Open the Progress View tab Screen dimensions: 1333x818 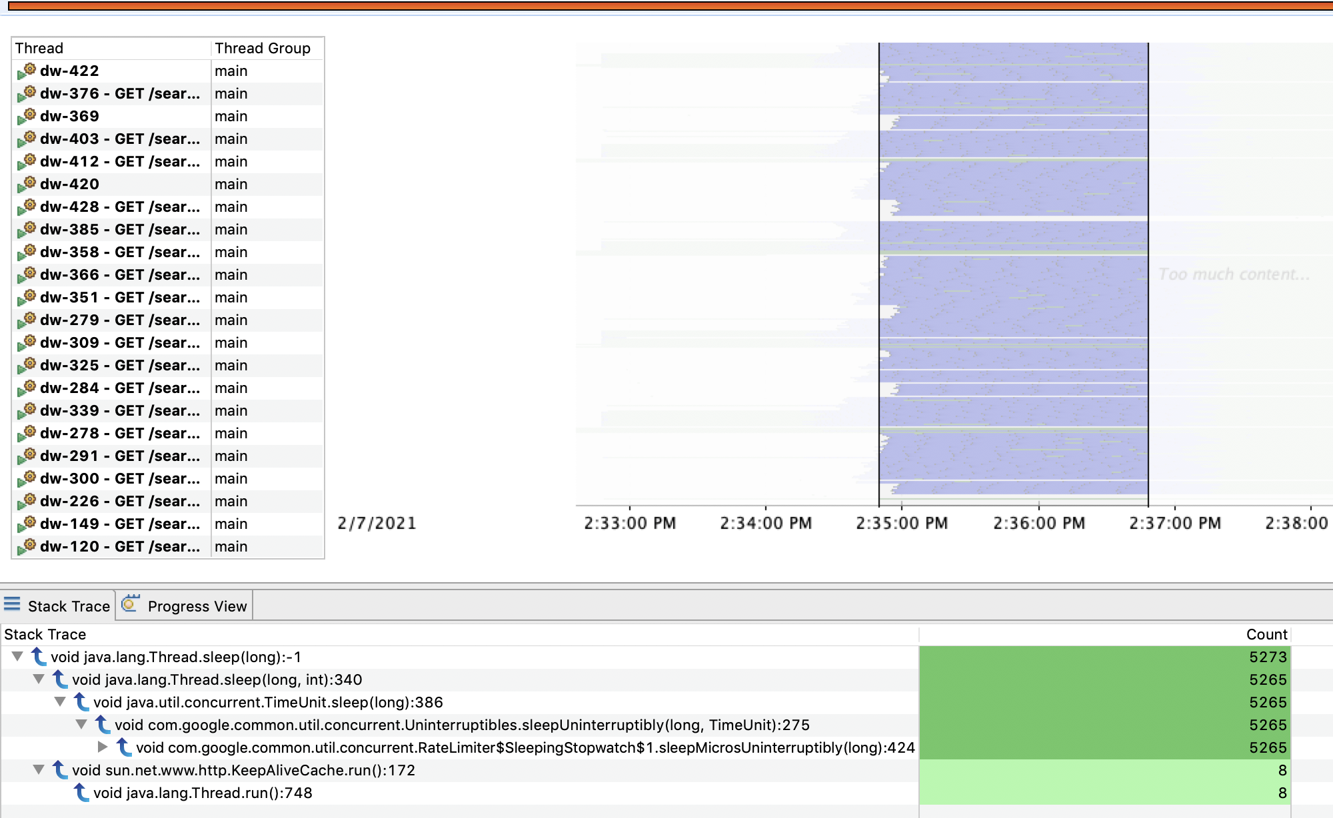185,606
